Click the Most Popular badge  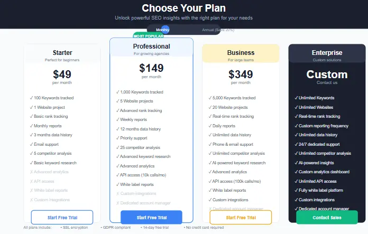(148, 35)
